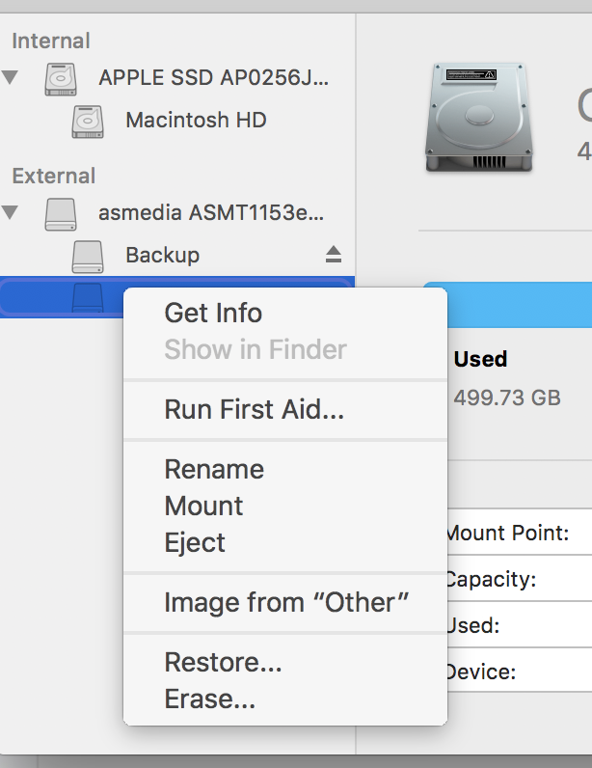Choose Get Info from context menu
This screenshot has width=592, height=768.
213,313
